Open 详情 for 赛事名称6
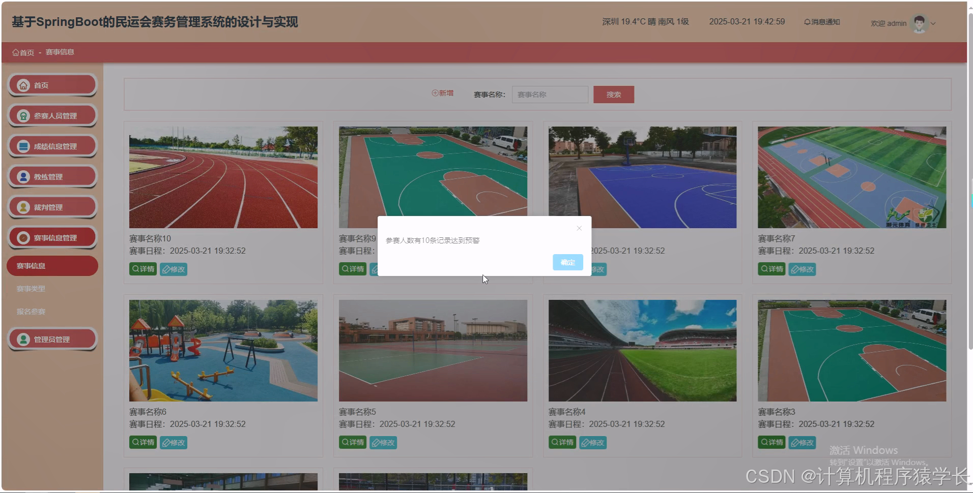 [143, 442]
